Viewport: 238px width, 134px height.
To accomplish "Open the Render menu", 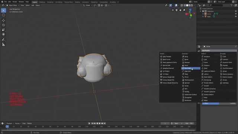I will [15, 2].
